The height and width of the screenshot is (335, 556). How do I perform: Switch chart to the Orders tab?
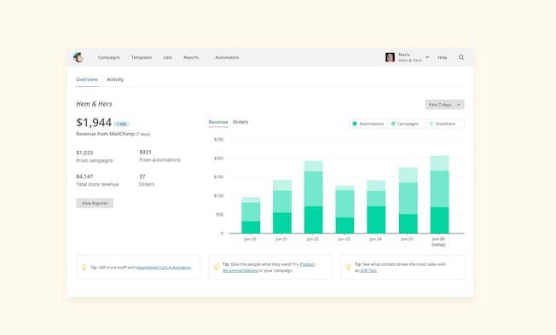[240, 122]
